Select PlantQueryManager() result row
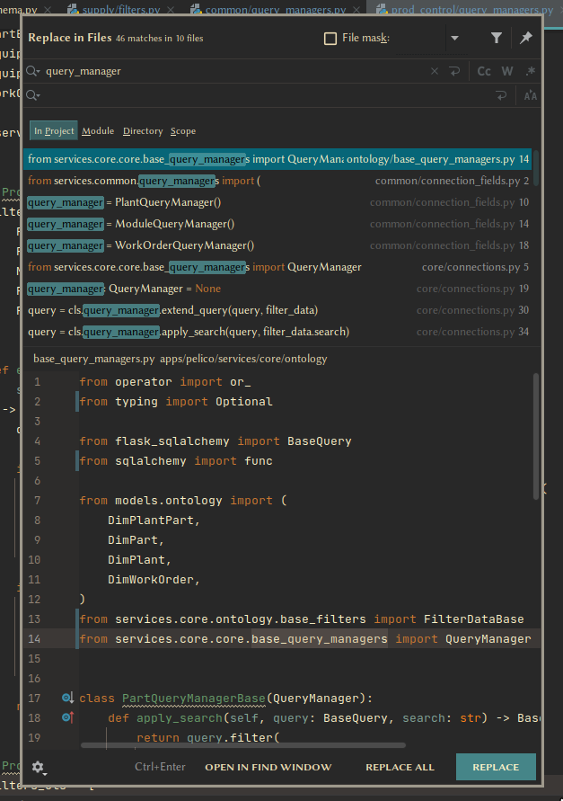The height and width of the screenshot is (801, 563). (x=277, y=202)
